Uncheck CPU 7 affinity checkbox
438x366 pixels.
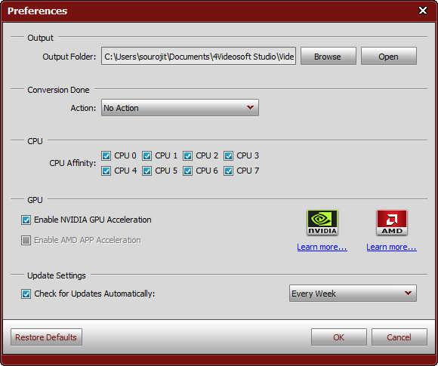click(228, 171)
